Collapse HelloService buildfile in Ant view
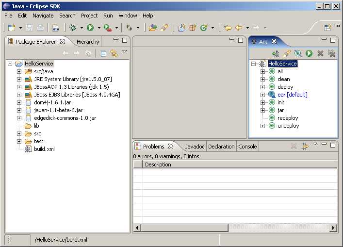The image size is (343, 247). pos(254,64)
